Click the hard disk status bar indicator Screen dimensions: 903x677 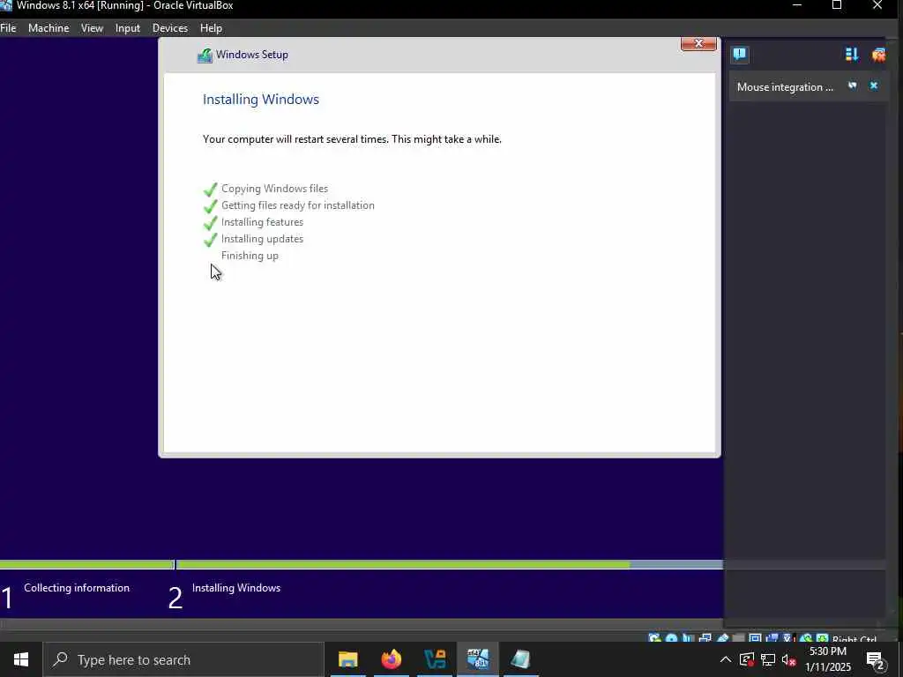(x=654, y=638)
